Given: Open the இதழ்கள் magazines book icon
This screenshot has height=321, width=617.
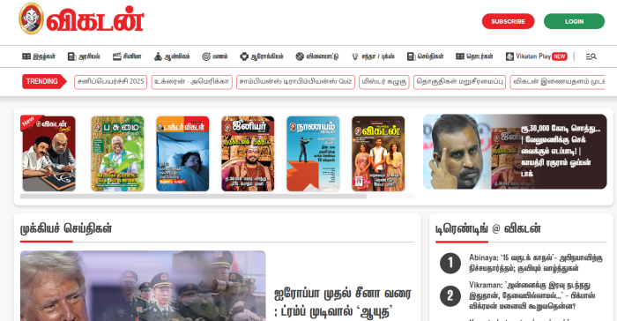Looking at the screenshot, I should pyautogui.click(x=26, y=56).
